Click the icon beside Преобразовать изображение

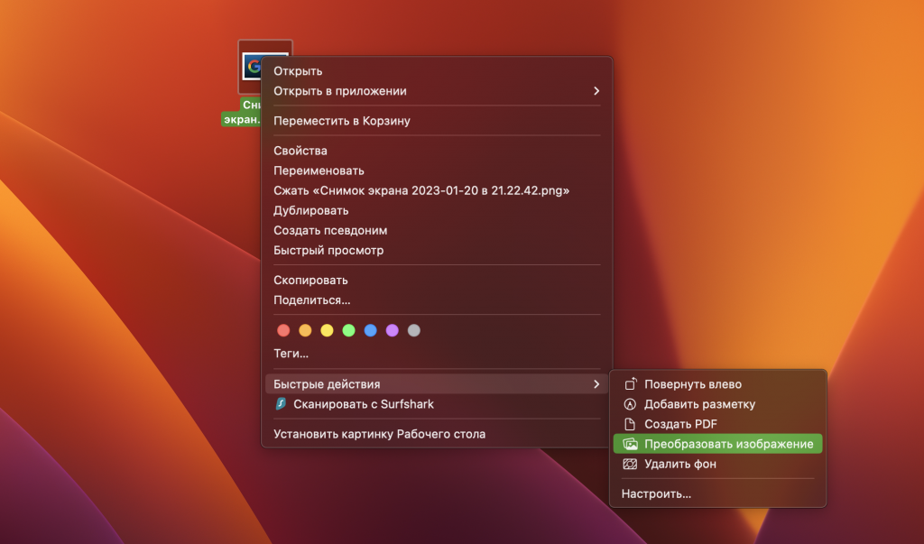click(630, 444)
